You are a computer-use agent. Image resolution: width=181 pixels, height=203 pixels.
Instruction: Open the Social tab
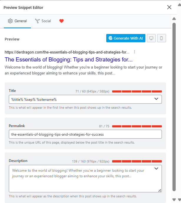pyautogui.click(x=43, y=21)
